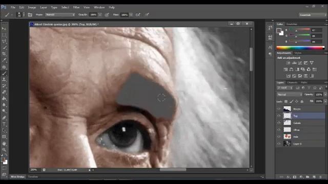Open the Filter menu
This screenshot has height=184, width=328.
[76, 7]
